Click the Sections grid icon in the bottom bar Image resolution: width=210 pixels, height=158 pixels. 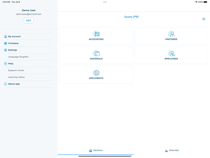(91, 151)
